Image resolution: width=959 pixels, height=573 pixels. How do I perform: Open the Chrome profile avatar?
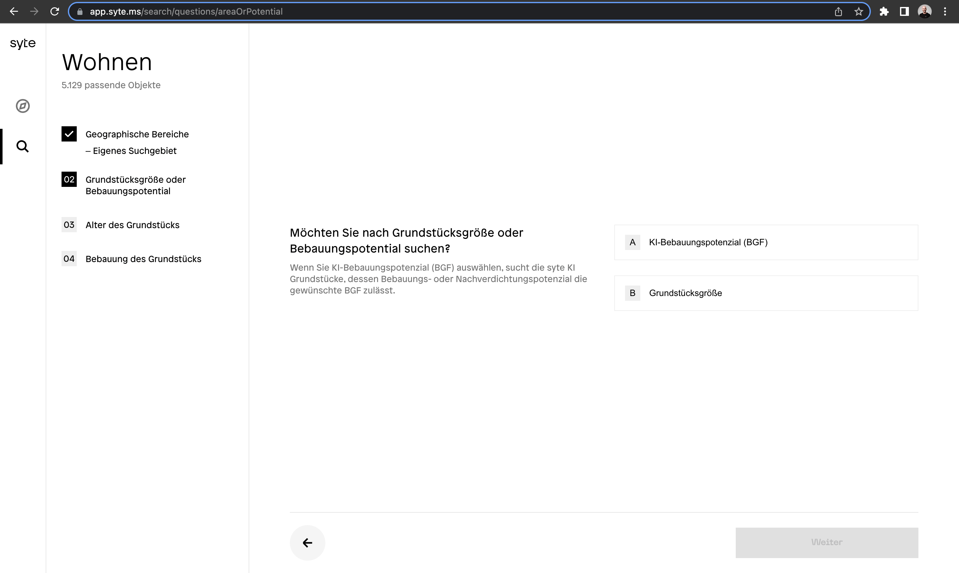tap(925, 12)
